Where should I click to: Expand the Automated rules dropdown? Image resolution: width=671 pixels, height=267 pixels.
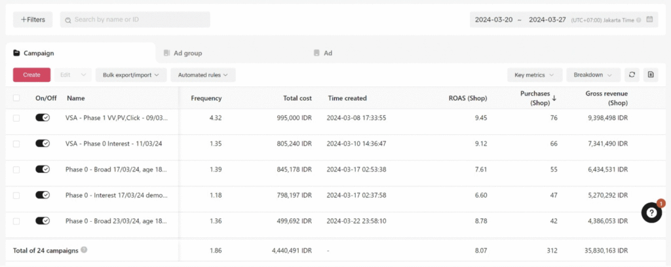(202, 75)
